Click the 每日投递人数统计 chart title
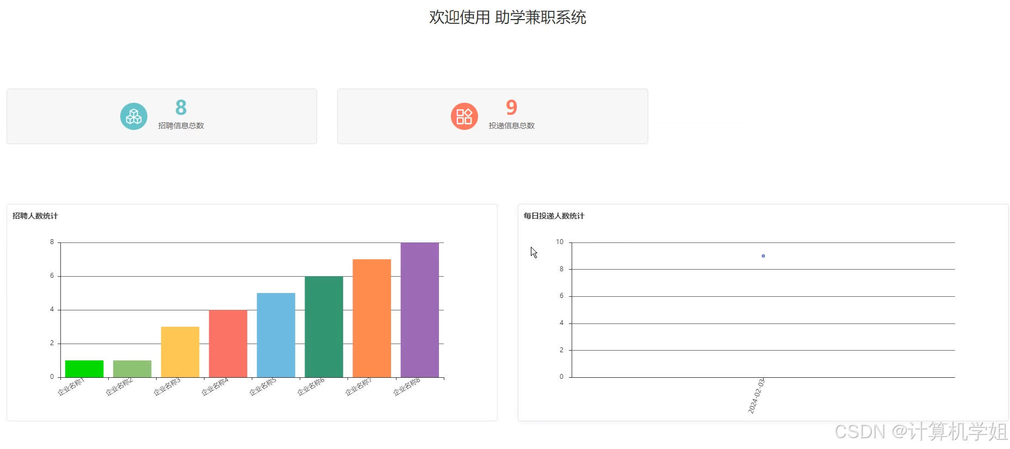 pos(554,216)
